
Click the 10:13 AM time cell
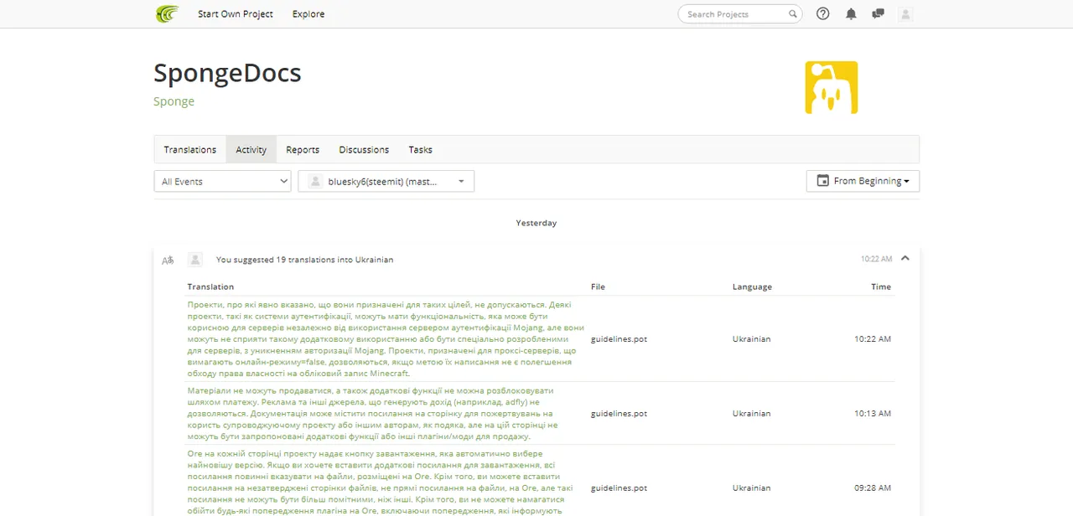click(x=873, y=414)
